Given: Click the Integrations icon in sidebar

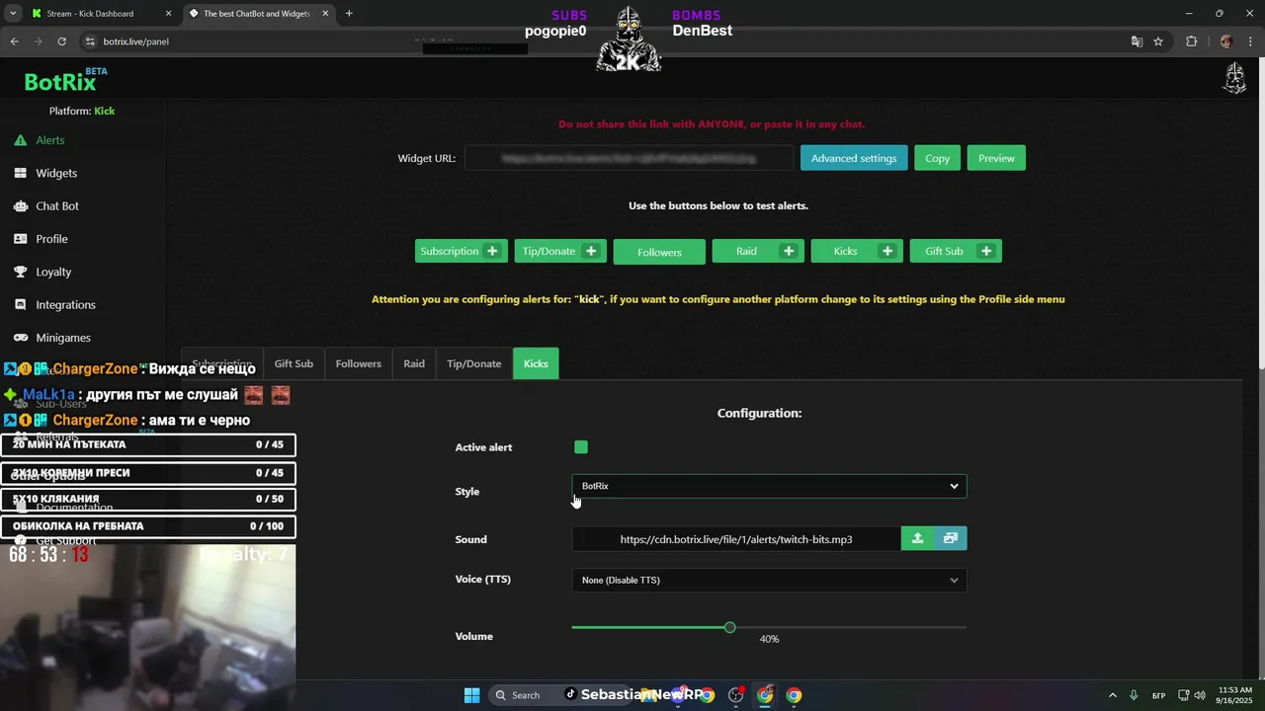Looking at the screenshot, I should 20,305.
